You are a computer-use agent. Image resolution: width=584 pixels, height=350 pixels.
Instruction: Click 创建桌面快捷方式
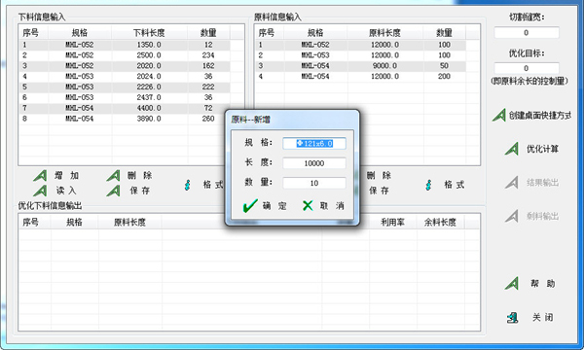tap(531, 116)
